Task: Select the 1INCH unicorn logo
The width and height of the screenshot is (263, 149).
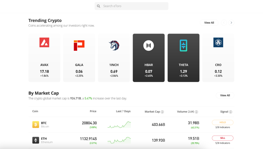Action: pos(114,45)
